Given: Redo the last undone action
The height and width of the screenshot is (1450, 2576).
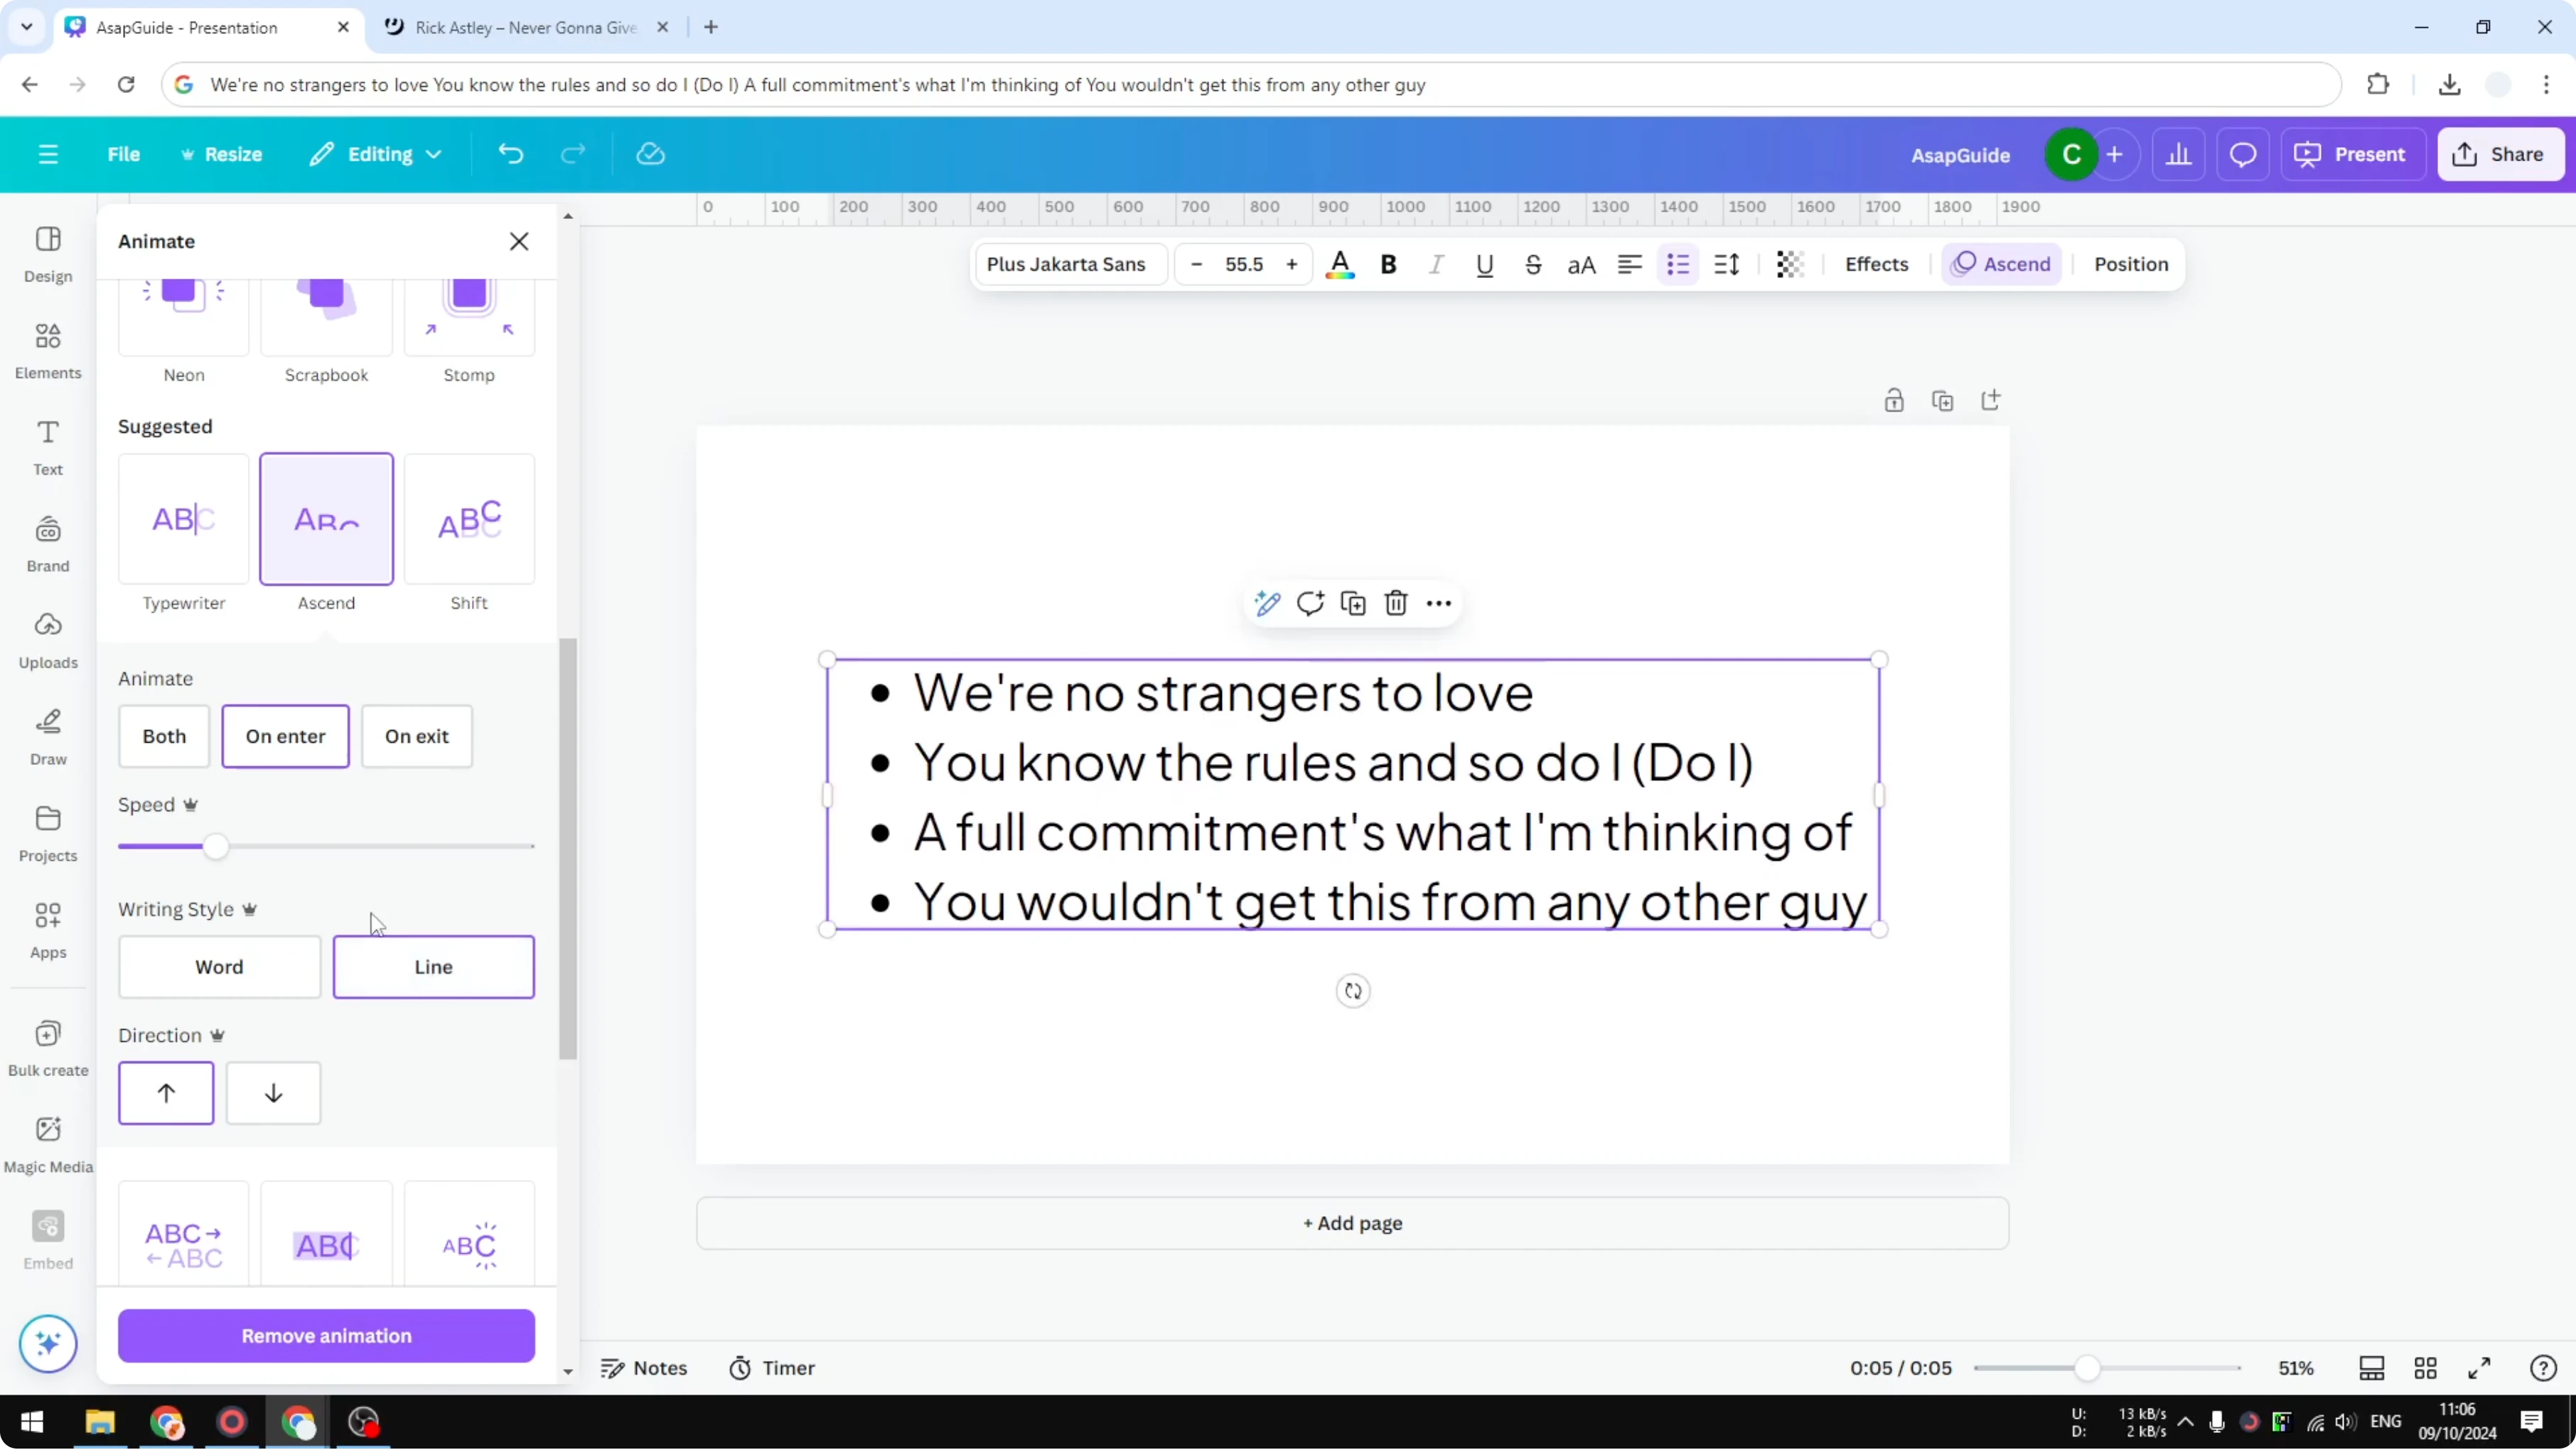Looking at the screenshot, I should pos(573,154).
